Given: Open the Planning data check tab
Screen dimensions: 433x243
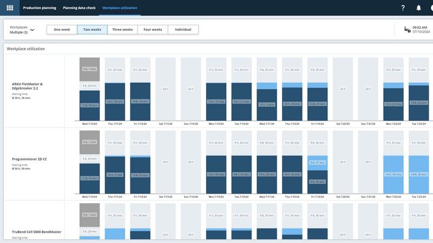Looking at the screenshot, I should (79, 8).
